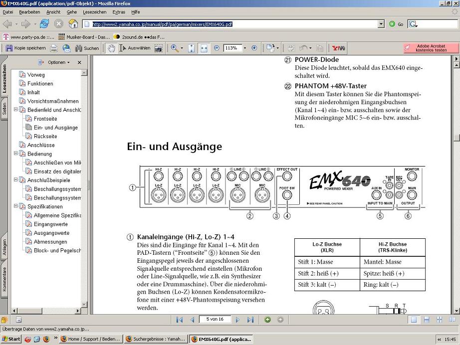Open the Rückseite bookmark
Viewport: 460px width, 345px height.
point(45,136)
